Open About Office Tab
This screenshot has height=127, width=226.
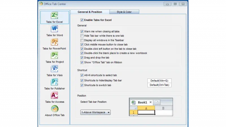[55, 111]
